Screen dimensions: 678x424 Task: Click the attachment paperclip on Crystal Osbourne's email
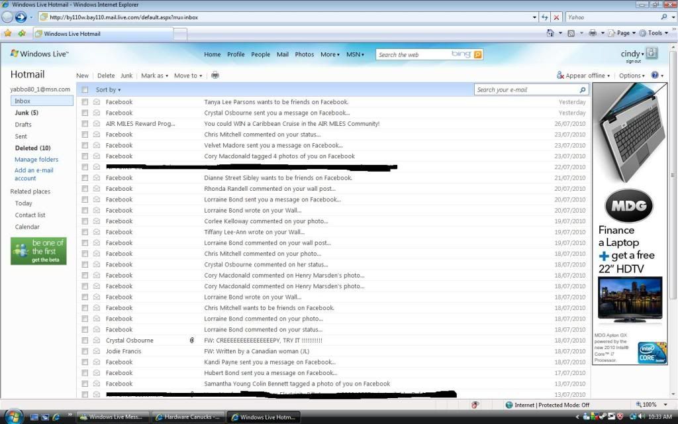pyautogui.click(x=191, y=341)
